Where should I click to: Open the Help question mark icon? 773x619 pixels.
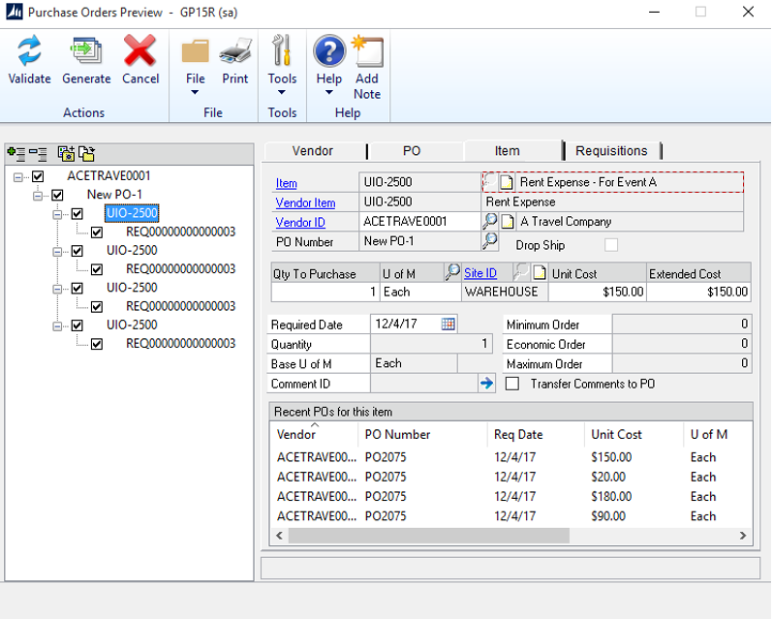tap(328, 50)
